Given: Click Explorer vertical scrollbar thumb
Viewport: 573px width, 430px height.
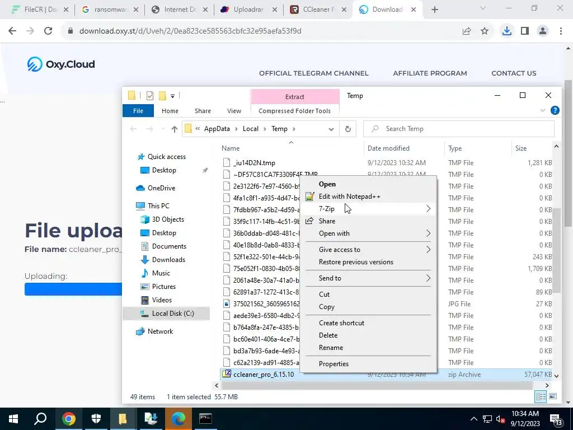Looking at the screenshot, I should [x=556, y=250].
